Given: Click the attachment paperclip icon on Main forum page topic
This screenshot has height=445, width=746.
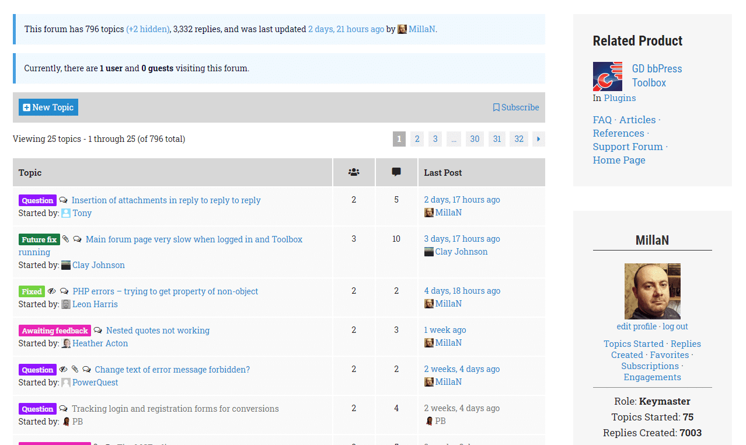Looking at the screenshot, I should point(66,239).
